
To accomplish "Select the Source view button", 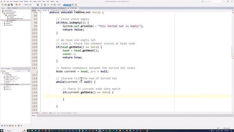I will pos(34,11).
